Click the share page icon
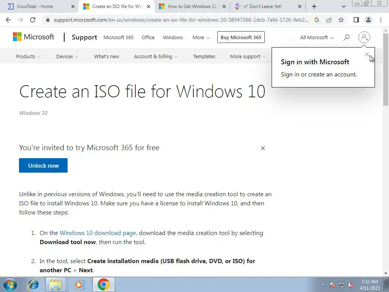 (329, 20)
